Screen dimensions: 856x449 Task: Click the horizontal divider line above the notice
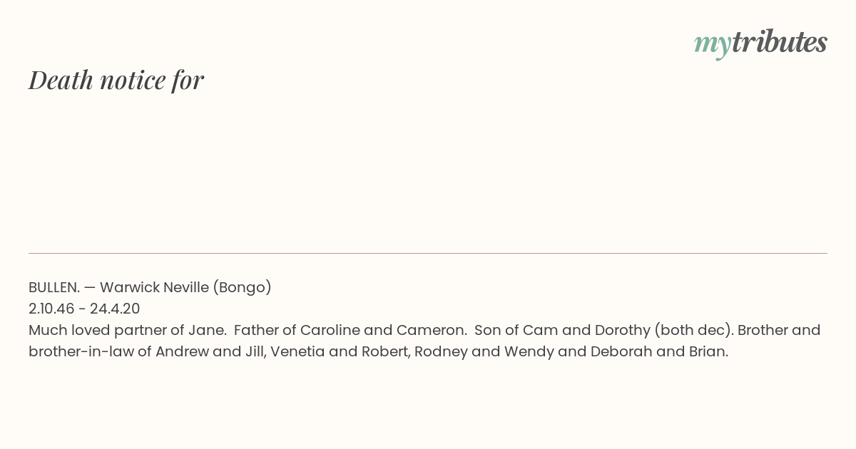point(428,253)
